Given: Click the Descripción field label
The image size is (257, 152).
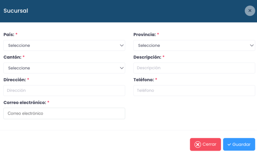Looking at the screenshot, I should (x=147, y=57).
